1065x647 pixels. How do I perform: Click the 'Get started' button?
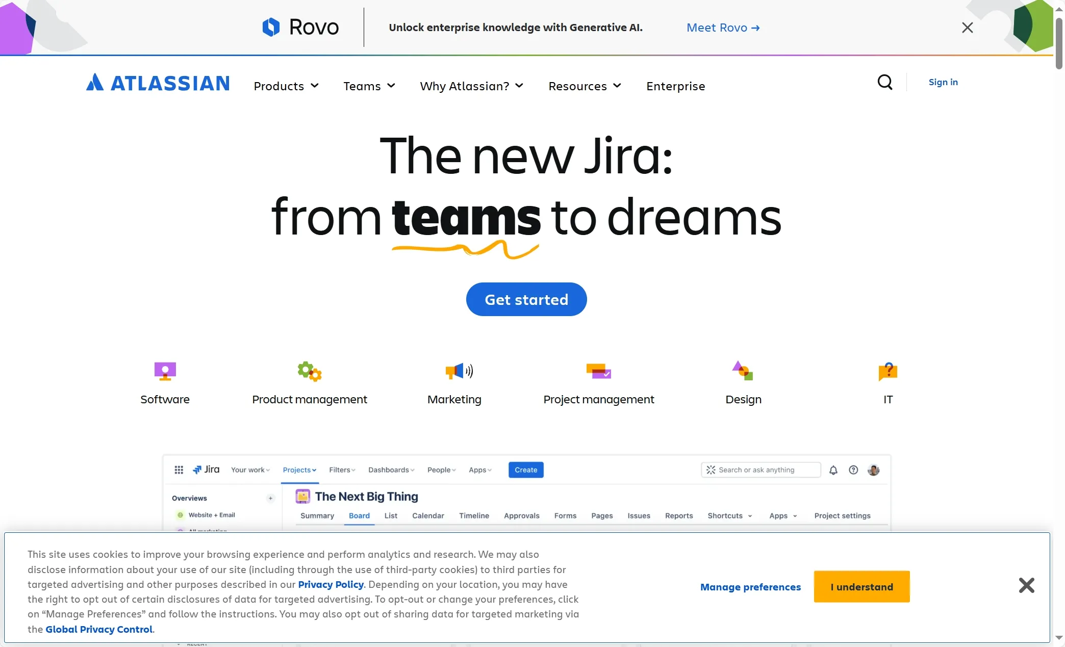pyautogui.click(x=526, y=299)
